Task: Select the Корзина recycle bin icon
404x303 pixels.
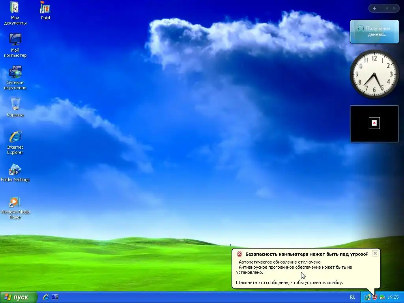Action: (15, 108)
